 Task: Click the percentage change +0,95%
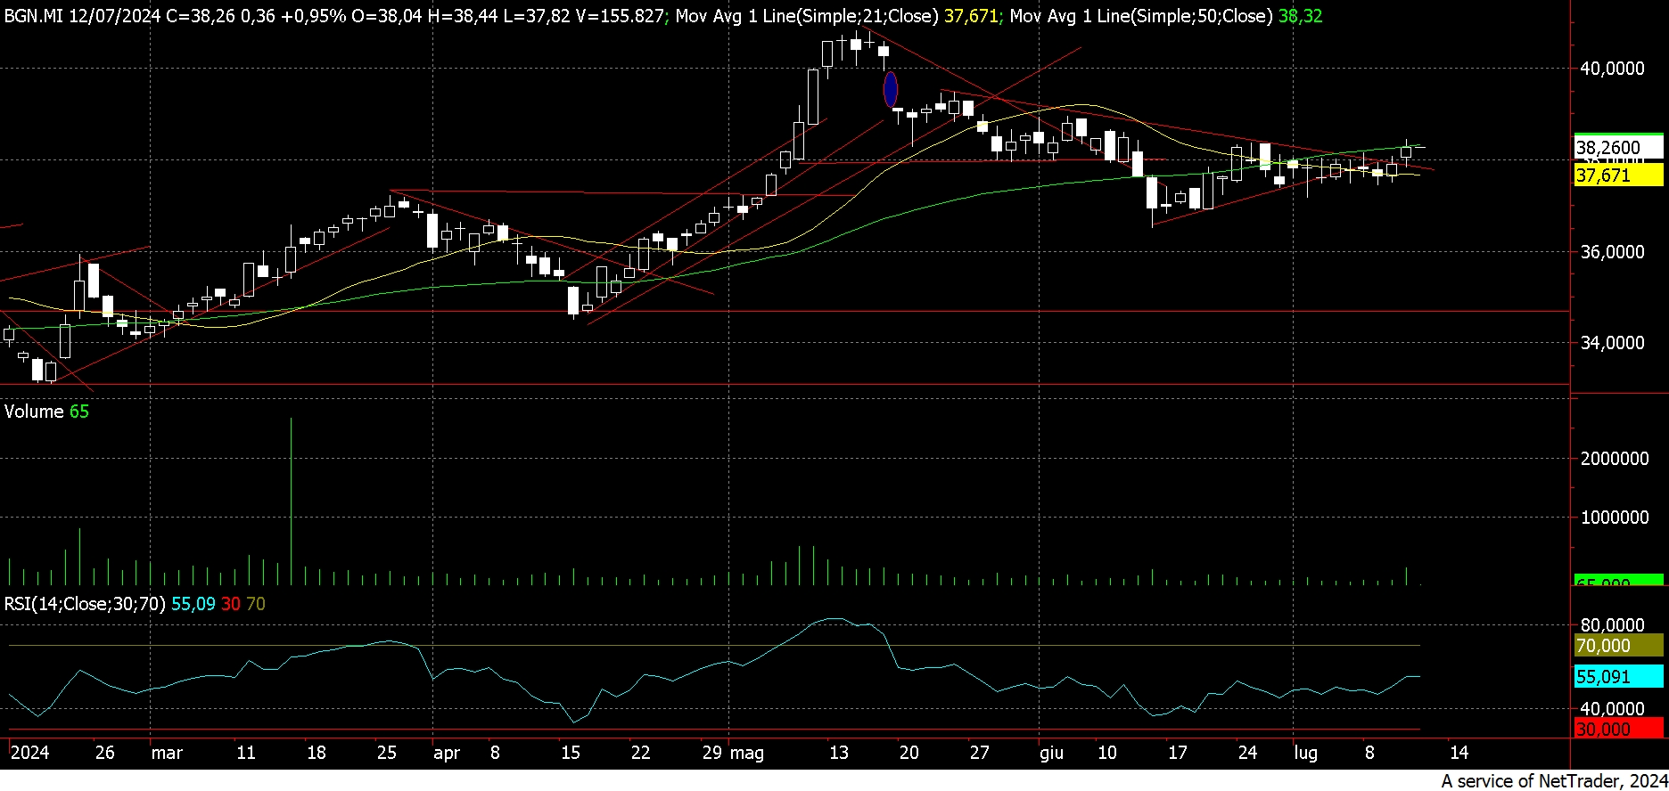coord(313,15)
